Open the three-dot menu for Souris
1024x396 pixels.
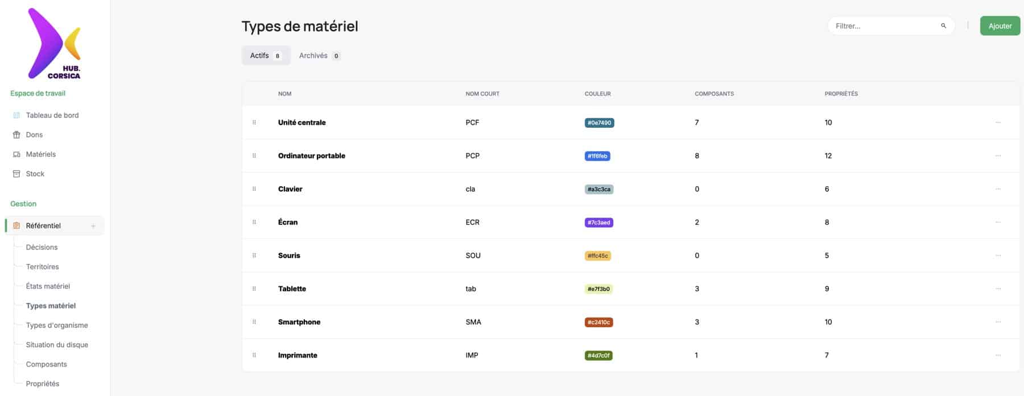pos(998,256)
